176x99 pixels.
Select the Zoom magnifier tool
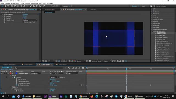(x=8, y=6)
